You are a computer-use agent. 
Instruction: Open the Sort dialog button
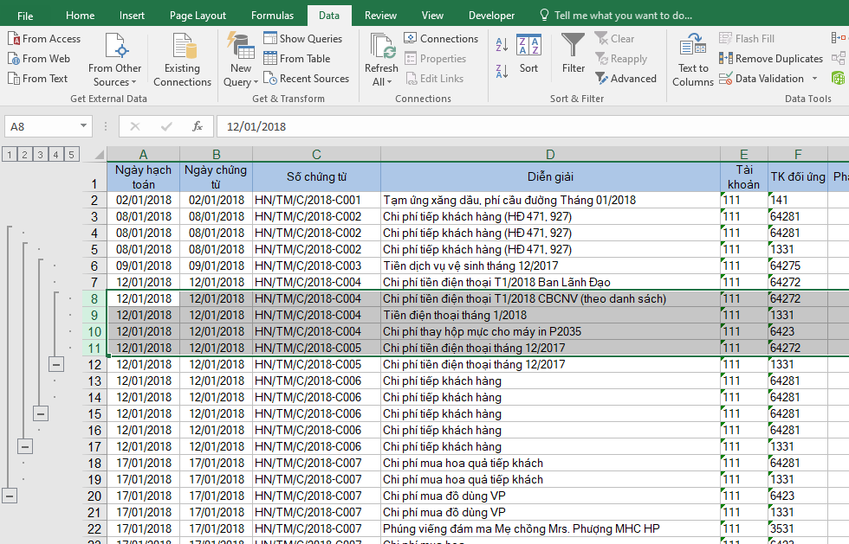[528, 52]
